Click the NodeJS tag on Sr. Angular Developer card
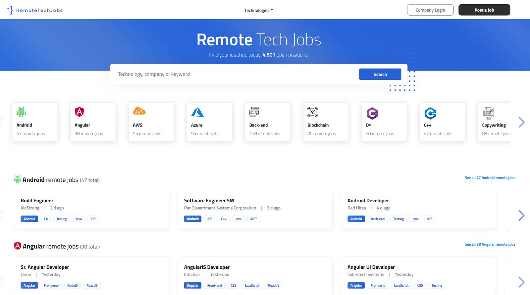The width and height of the screenshot is (530, 295). pyautogui.click(x=72, y=285)
